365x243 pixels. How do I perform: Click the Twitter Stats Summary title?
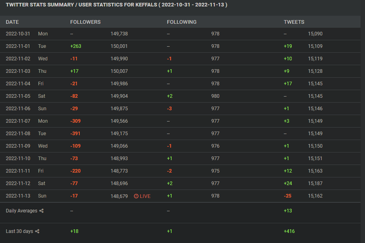click(116, 5)
